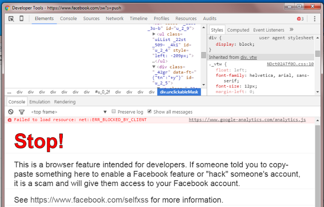The image size is (324, 207).
Task: Click the data-ft attribute of _42gr div
Action: (174, 75)
